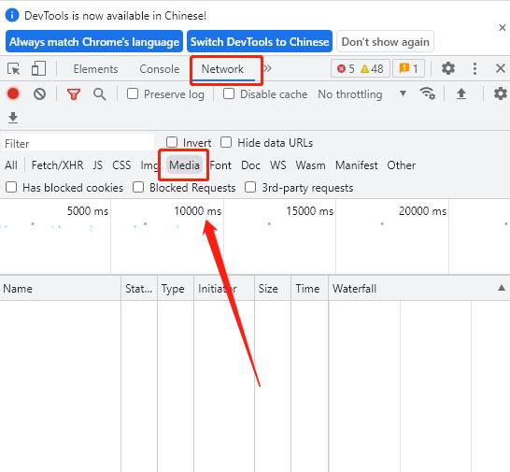Screen dimensions: 510x472
Task: Open the No throttling dropdown
Action: pyautogui.click(x=362, y=94)
